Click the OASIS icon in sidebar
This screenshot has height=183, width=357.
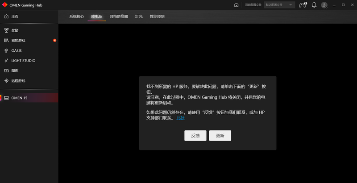point(6,50)
